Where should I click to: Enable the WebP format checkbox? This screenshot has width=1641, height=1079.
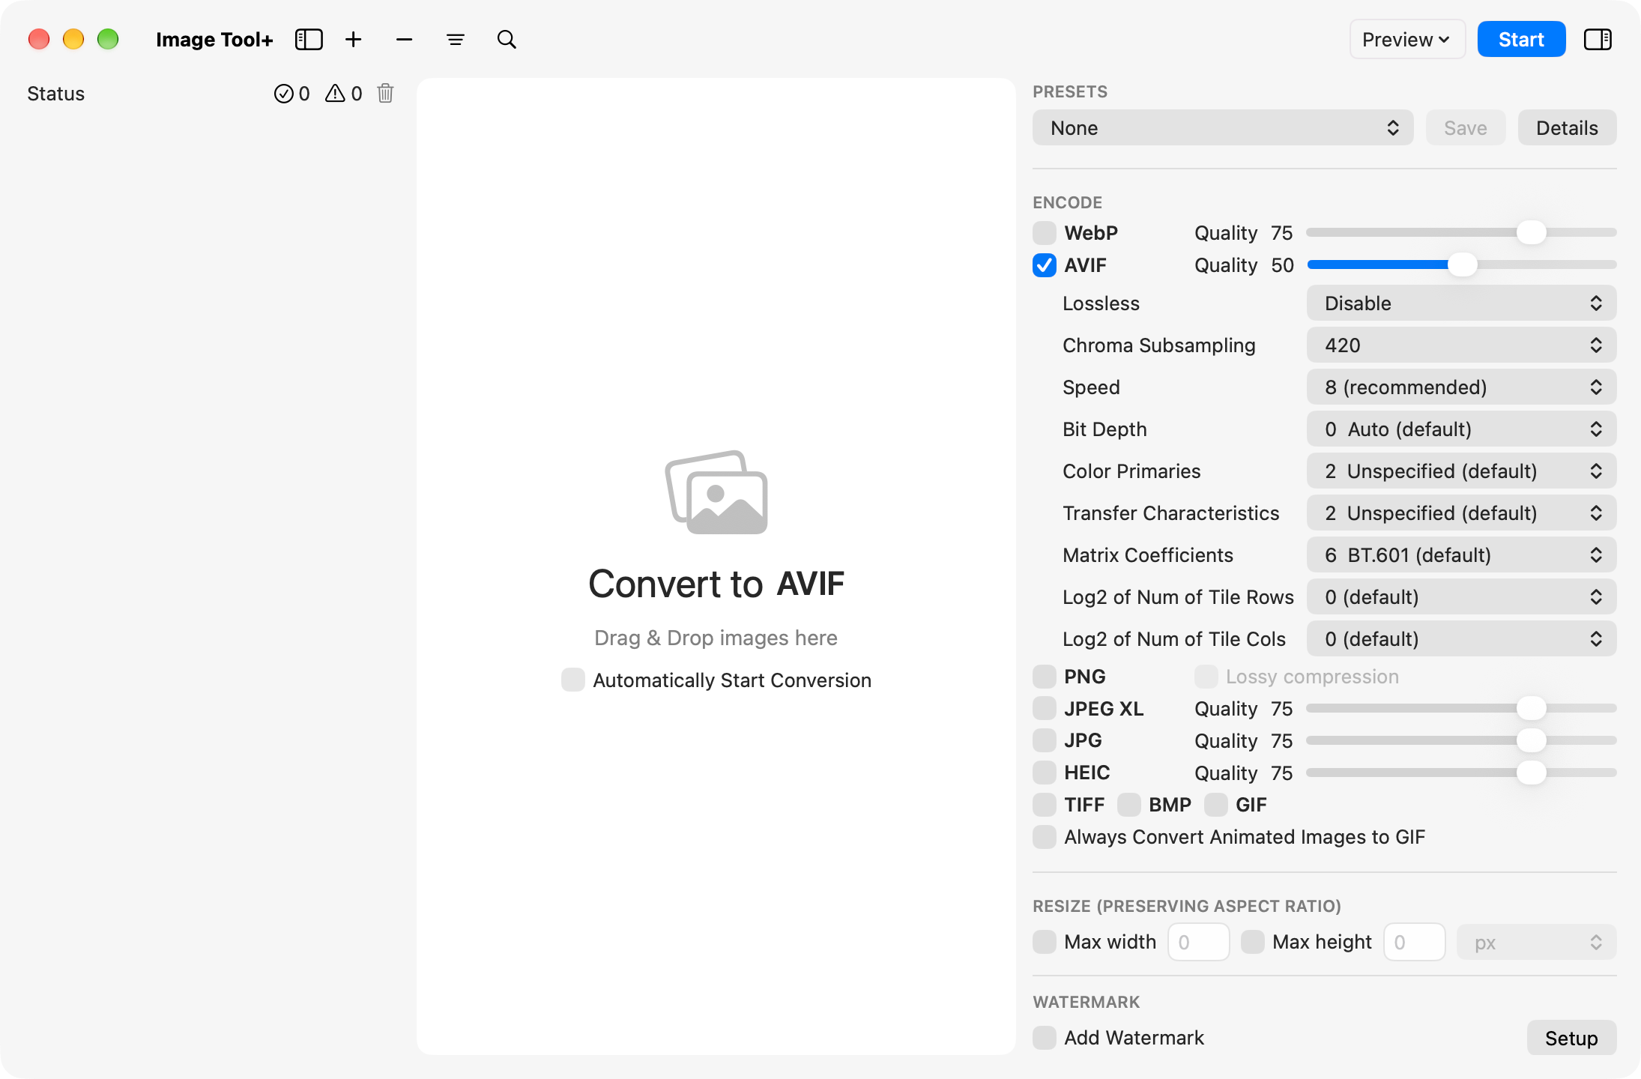(1045, 233)
